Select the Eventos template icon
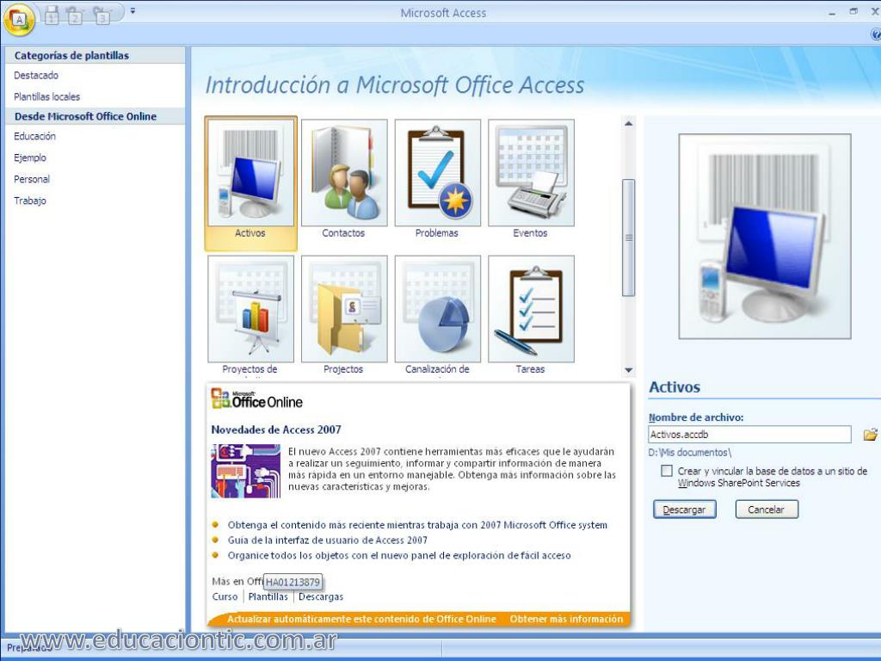The width and height of the screenshot is (881, 661). point(531,172)
